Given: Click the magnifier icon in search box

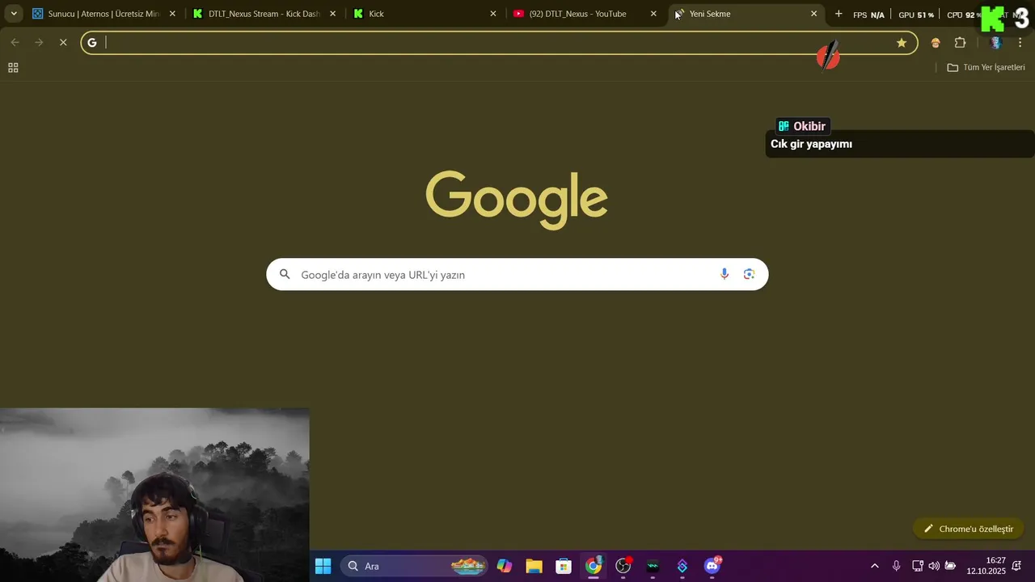Looking at the screenshot, I should [x=285, y=274].
